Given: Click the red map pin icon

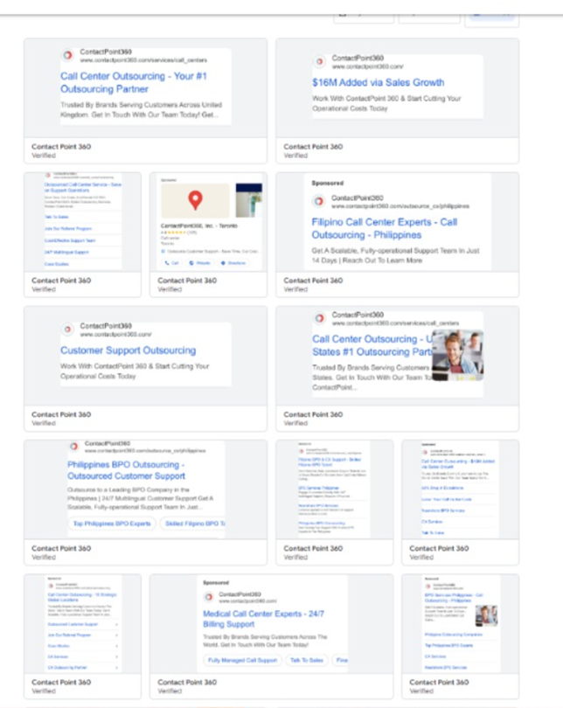Looking at the screenshot, I should click(196, 199).
